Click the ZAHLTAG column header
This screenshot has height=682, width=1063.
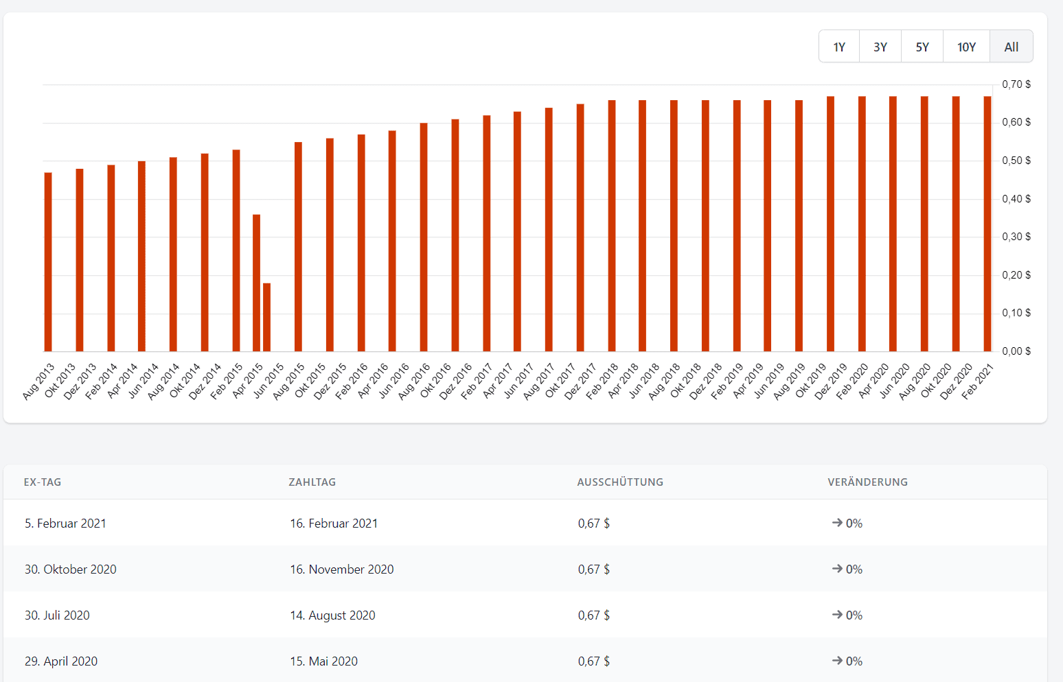[312, 482]
